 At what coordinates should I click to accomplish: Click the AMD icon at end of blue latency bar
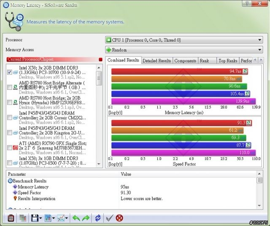pyautogui.click(x=247, y=94)
